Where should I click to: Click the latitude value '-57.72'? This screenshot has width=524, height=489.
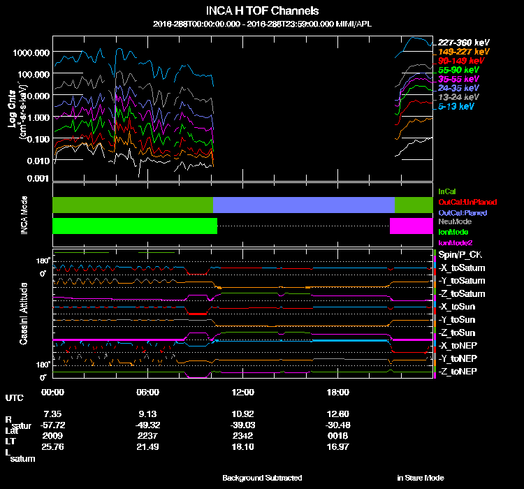click(x=52, y=425)
